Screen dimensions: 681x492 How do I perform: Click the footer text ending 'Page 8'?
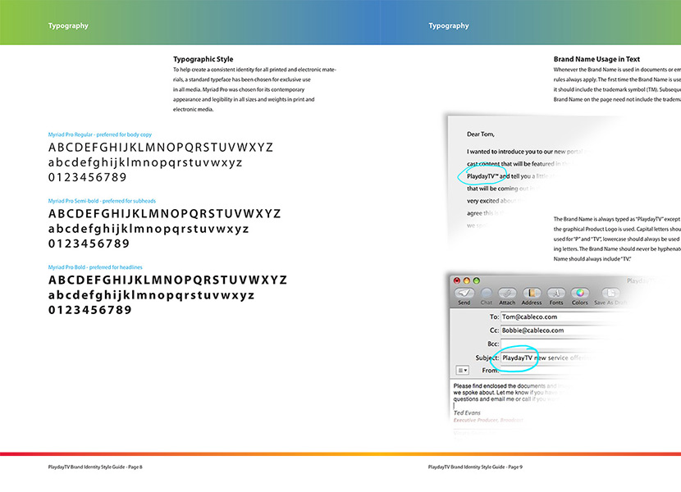pyautogui.click(x=95, y=467)
